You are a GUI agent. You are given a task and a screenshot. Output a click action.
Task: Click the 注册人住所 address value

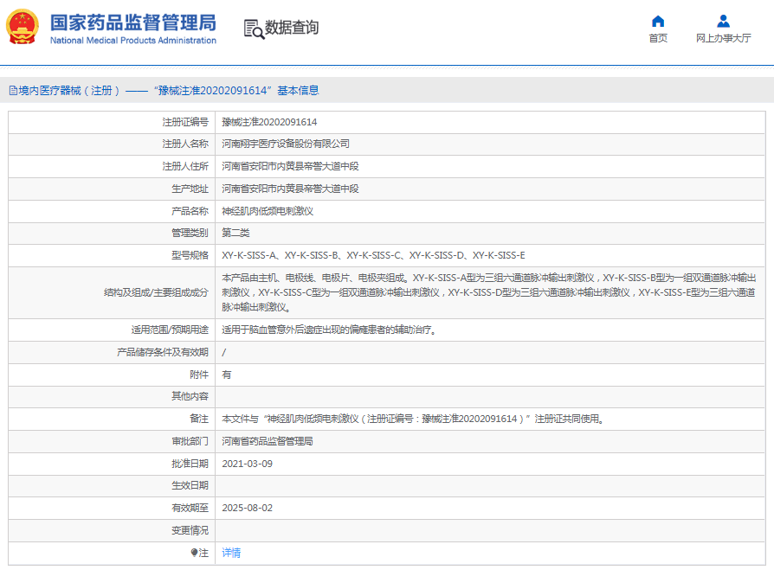[x=290, y=166]
